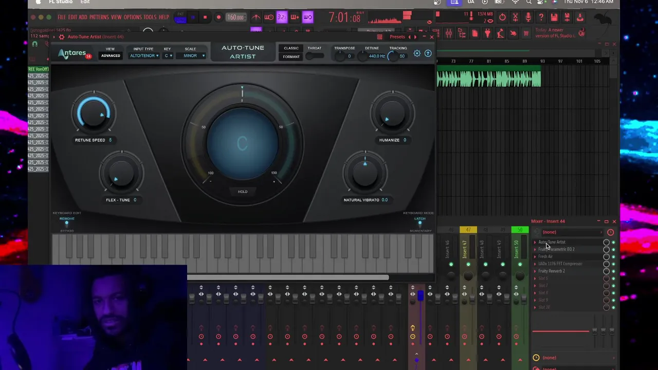Click Fruity Parametric EQ 2 mix level knob
Viewport: 658px width, 370px height.
(x=607, y=250)
